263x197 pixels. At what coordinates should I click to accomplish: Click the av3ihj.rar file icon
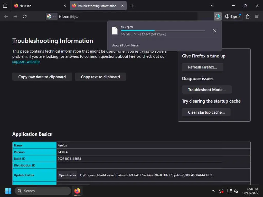pyautogui.click(x=115, y=31)
